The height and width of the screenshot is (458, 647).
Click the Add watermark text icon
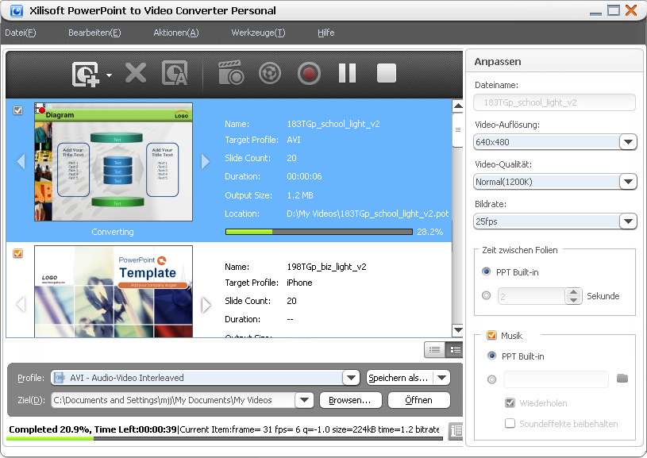pos(175,74)
